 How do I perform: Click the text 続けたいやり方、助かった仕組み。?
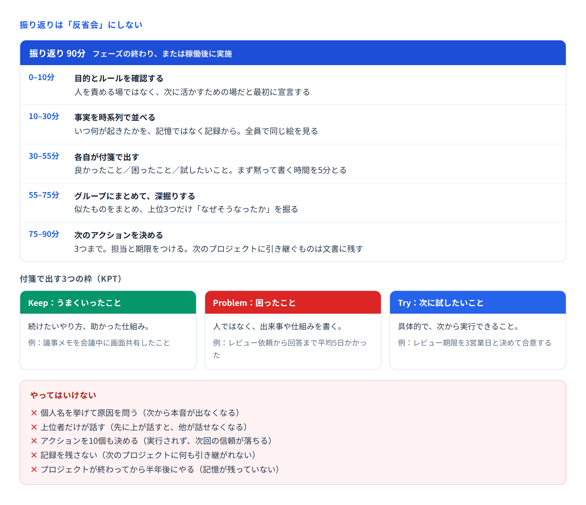[x=89, y=326]
